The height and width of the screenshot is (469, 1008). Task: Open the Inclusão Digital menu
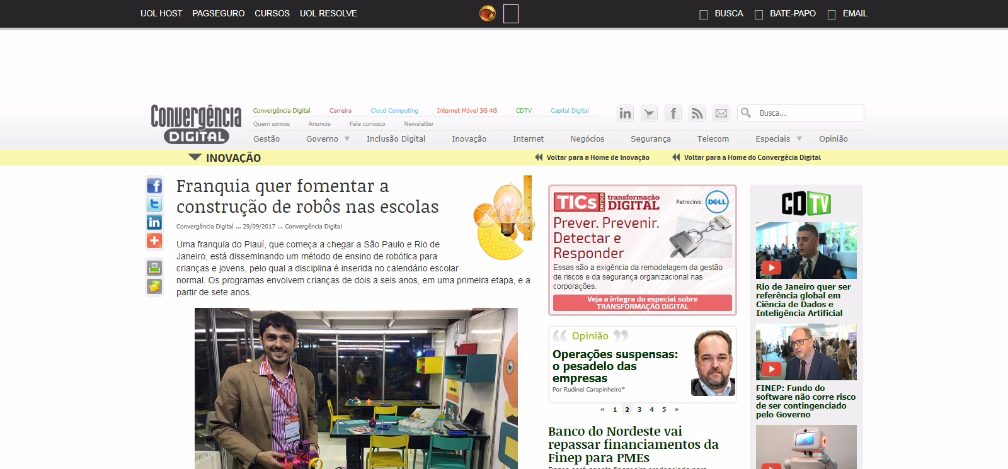(396, 139)
